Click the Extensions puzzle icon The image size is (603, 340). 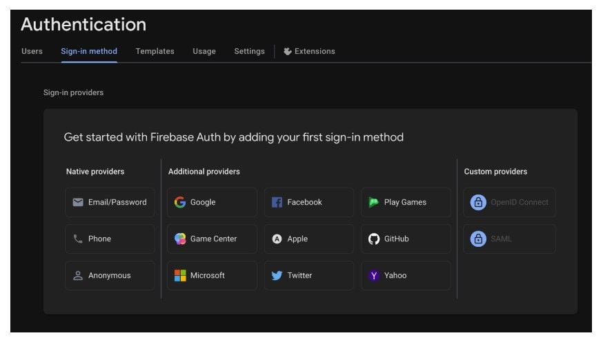tap(287, 51)
